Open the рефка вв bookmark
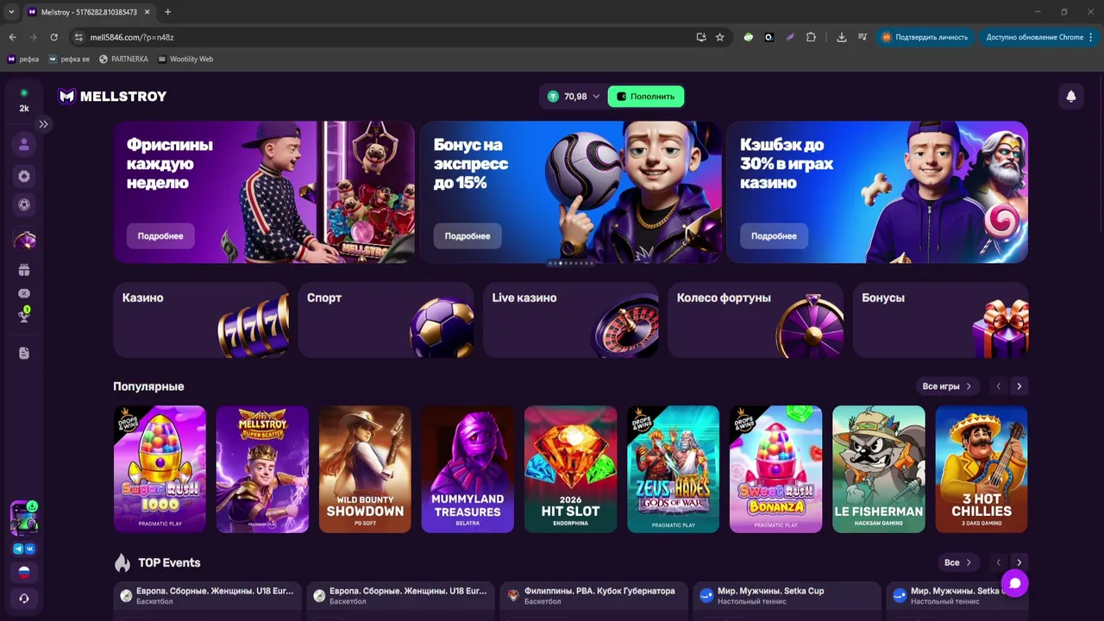The height and width of the screenshot is (621, 1104). tap(69, 60)
